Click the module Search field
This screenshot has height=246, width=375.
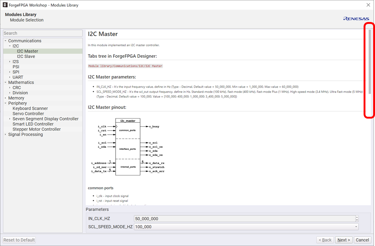pos(43,33)
